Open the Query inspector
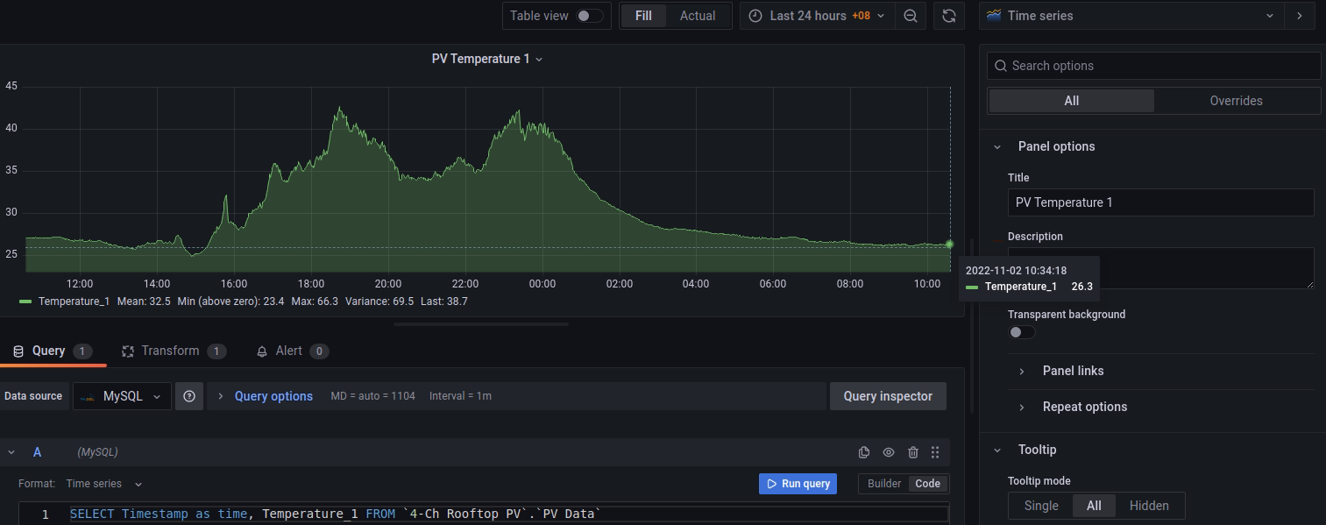Viewport: 1326px width, 525px height. (888, 396)
